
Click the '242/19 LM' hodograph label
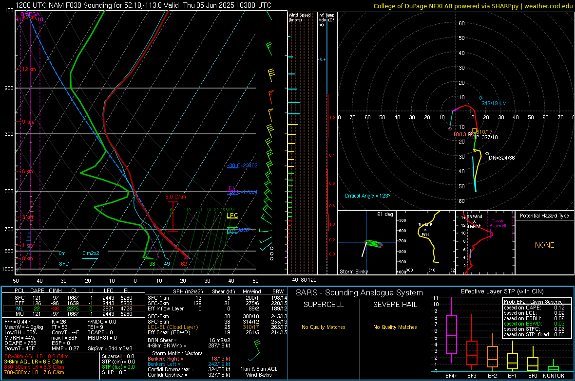tap(494, 103)
